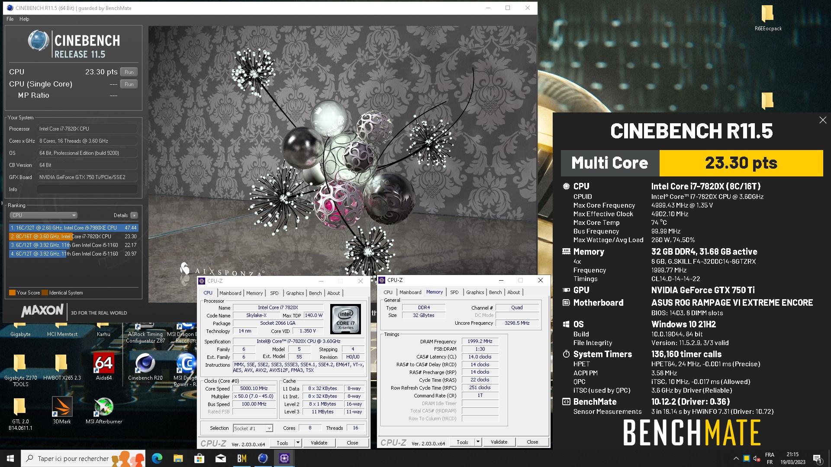This screenshot has height=467, width=831.
Task: Click the Cinebench Release 11.5 logo
Action: [x=74, y=45]
